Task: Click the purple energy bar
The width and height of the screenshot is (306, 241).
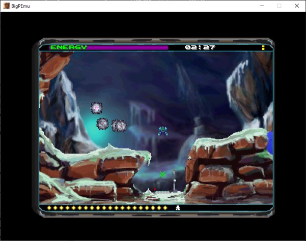Action: [x=128, y=47]
